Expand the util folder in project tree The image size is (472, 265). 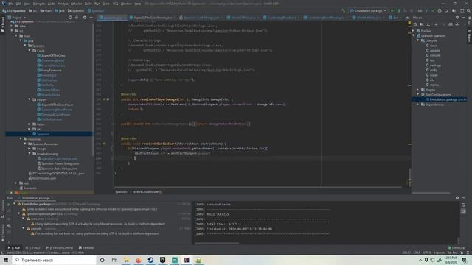[29, 129]
